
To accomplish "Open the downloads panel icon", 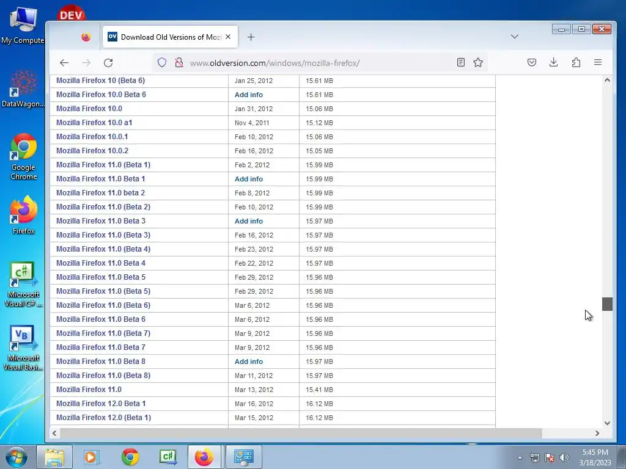I will coord(553,62).
